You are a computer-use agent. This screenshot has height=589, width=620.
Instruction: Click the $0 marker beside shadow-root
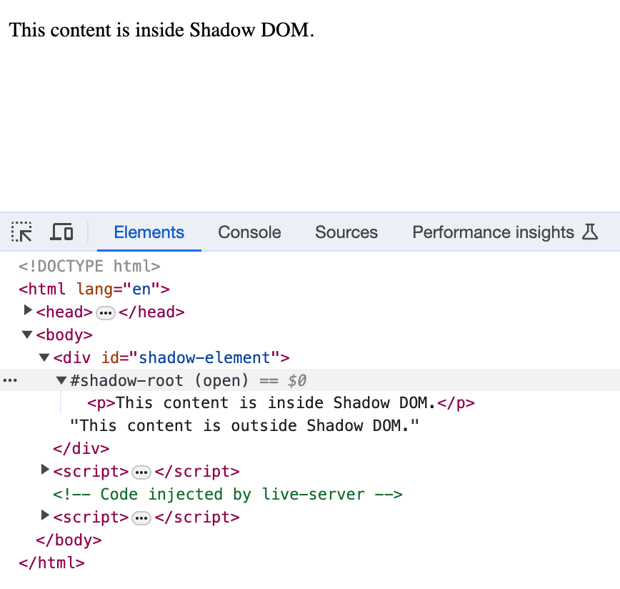(x=296, y=380)
